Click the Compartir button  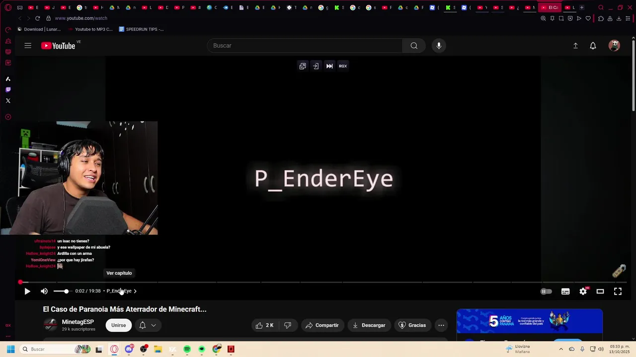(x=322, y=325)
